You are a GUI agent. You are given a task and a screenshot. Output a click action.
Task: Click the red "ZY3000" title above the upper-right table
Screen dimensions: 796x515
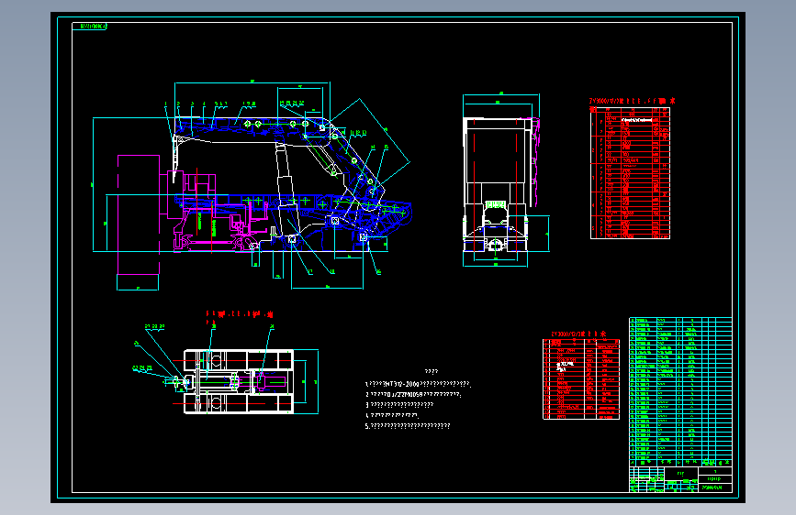tap(632, 101)
